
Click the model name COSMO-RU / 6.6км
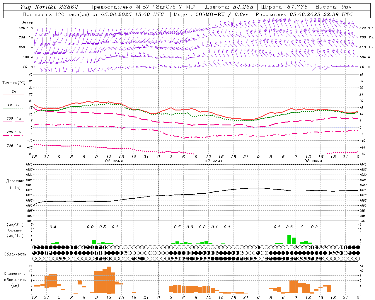pyautogui.click(x=222, y=14)
